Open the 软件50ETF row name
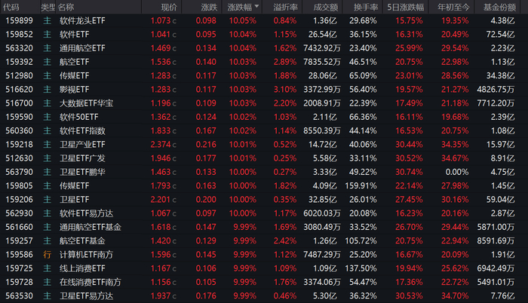Screen dimensions: 528x303 point(78,117)
